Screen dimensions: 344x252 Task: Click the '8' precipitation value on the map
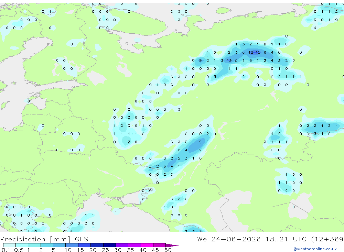tap(200, 61)
